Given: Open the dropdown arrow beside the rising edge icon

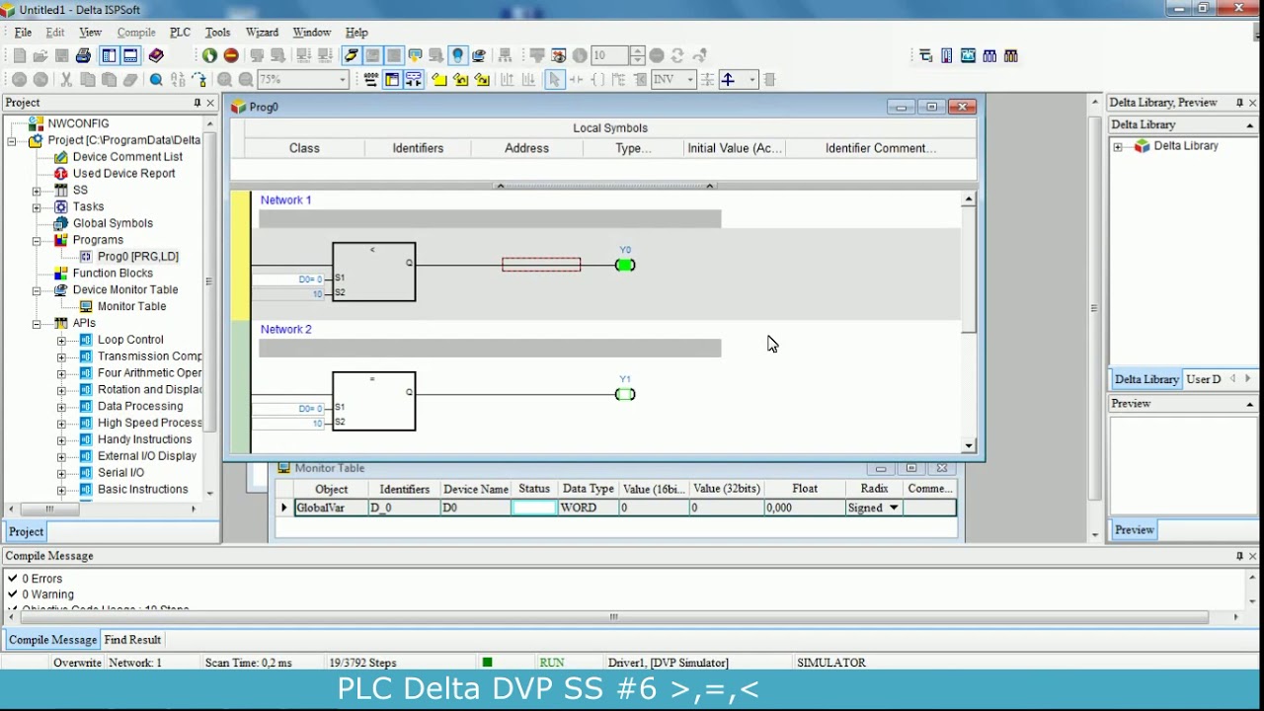Looking at the screenshot, I should pyautogui.click(x=751, y=80).
